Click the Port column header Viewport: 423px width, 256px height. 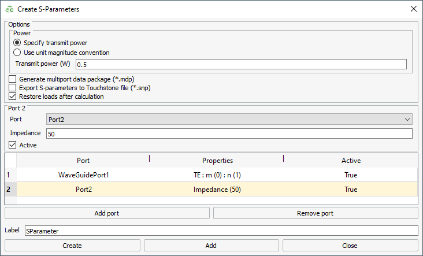click(83, 160)
